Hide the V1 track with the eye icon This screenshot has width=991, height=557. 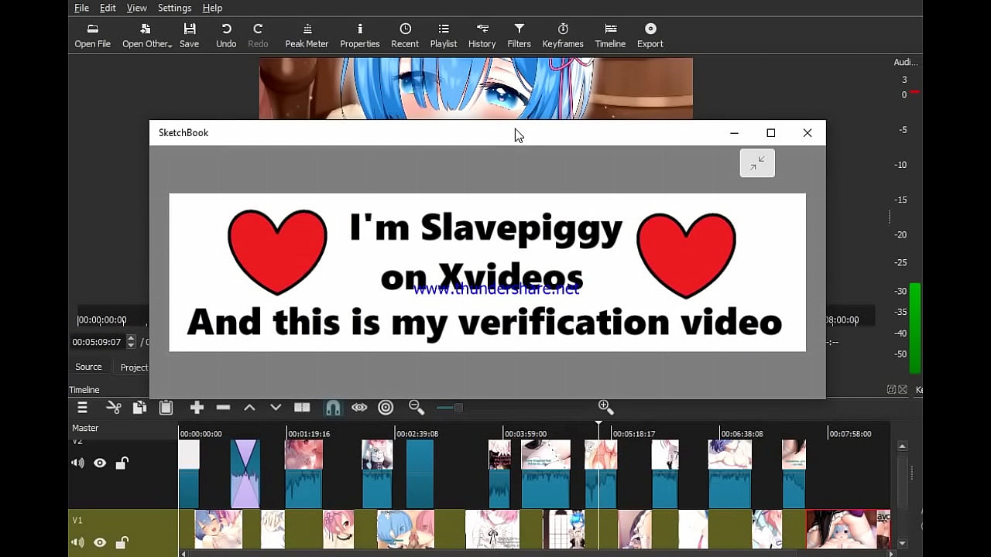click(100, 542)
